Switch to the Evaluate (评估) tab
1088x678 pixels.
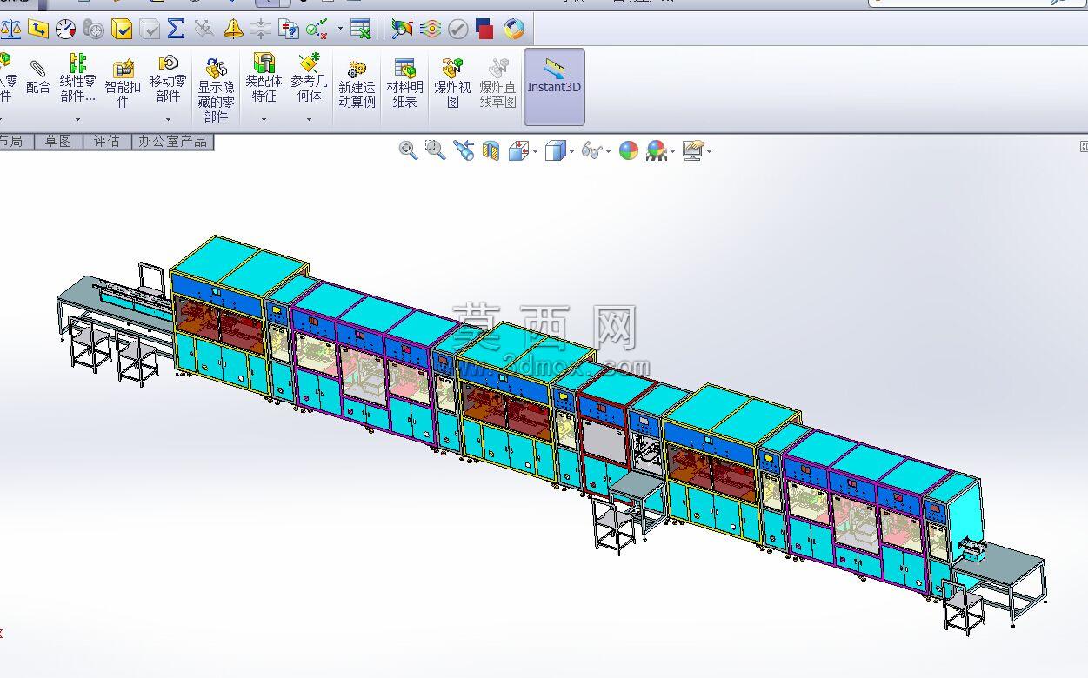coord(107,141)
